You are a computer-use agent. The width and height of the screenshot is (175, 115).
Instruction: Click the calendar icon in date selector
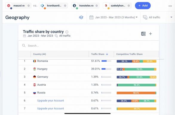[91, 17]
